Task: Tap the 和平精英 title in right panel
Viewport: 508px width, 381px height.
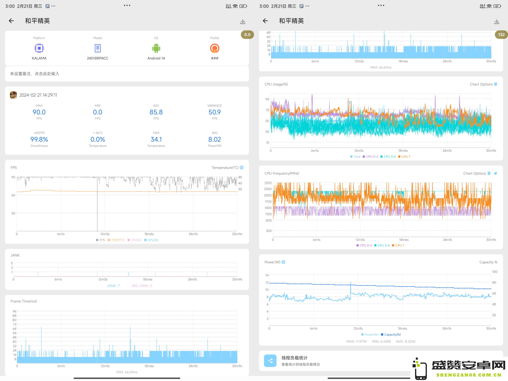Action: tap(291, 21)
